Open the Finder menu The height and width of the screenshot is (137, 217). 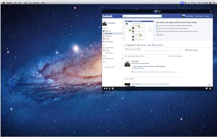[9, 3]
